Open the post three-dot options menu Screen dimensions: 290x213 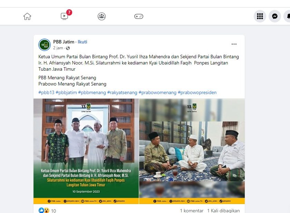(234, 44)
